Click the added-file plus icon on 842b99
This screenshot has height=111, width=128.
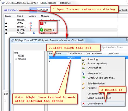tap(34, 33)
